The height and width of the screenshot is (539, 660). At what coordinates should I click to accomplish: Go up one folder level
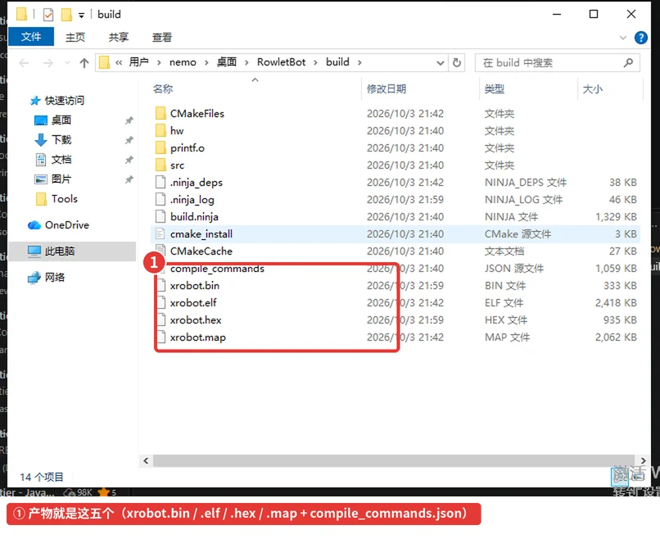(x=84, y=63)
